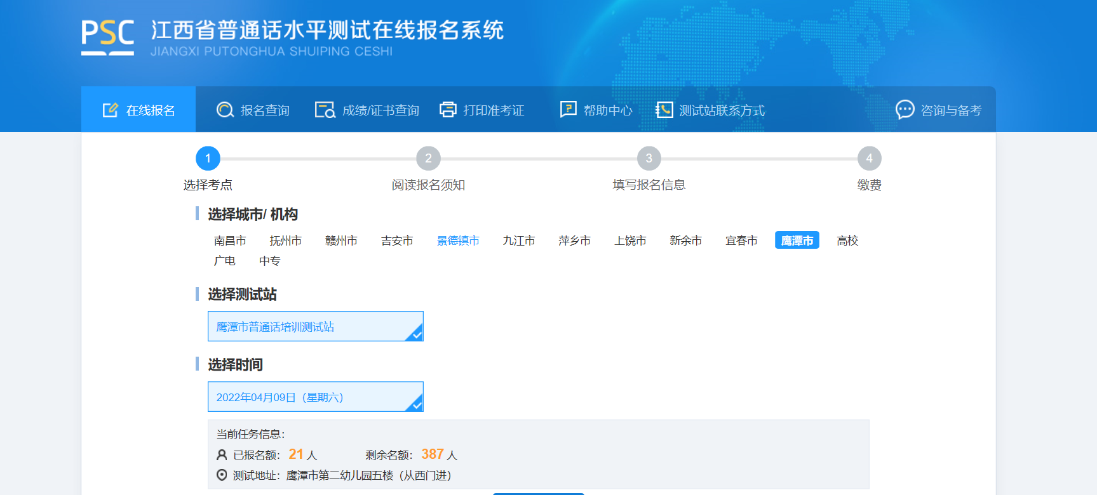Select the 广电 institution option
This screenshot has width=1097, height=495.
(224, 261)
